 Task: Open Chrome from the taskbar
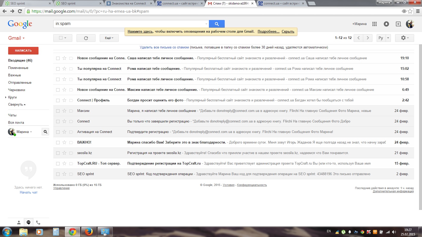pos(73,232)
